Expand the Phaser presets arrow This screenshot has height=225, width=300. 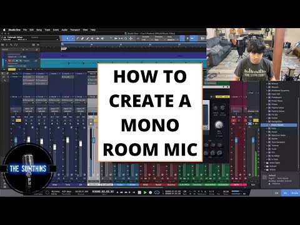point(267,104)
